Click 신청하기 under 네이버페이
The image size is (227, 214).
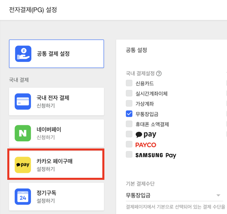tap(46, 137)
